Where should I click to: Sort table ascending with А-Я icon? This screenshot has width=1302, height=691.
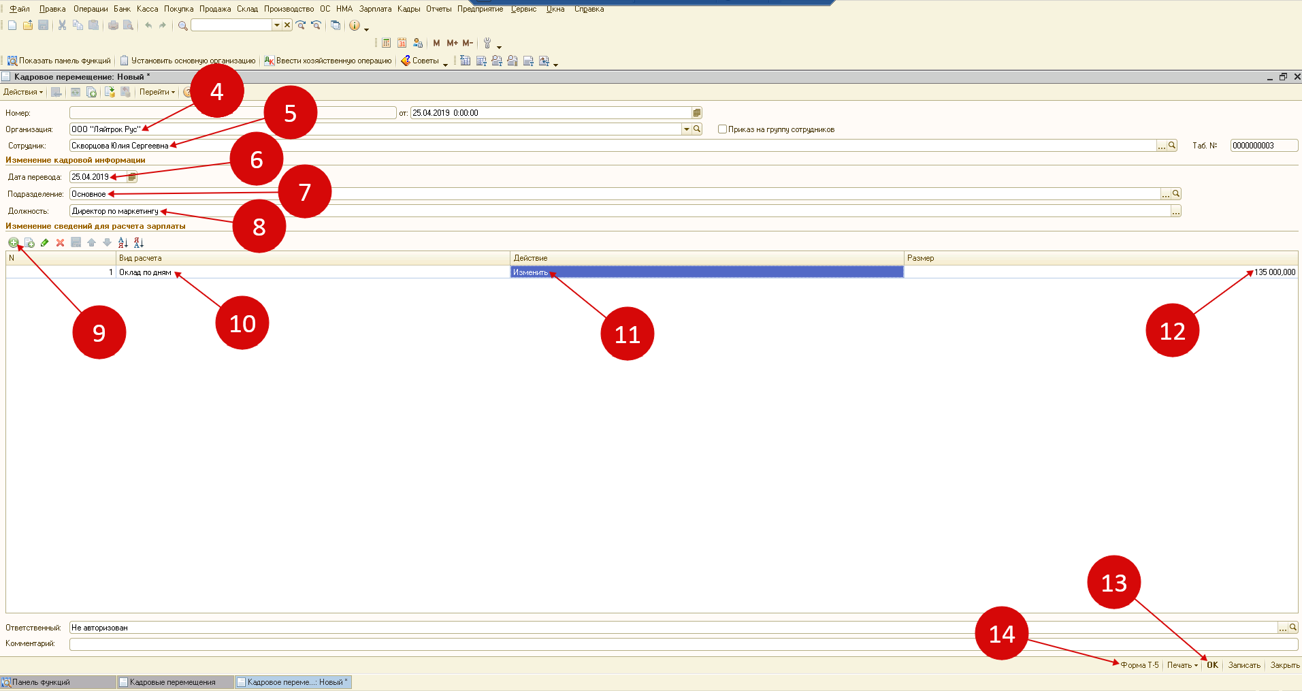pyautogui.click(x=123, y=242)
